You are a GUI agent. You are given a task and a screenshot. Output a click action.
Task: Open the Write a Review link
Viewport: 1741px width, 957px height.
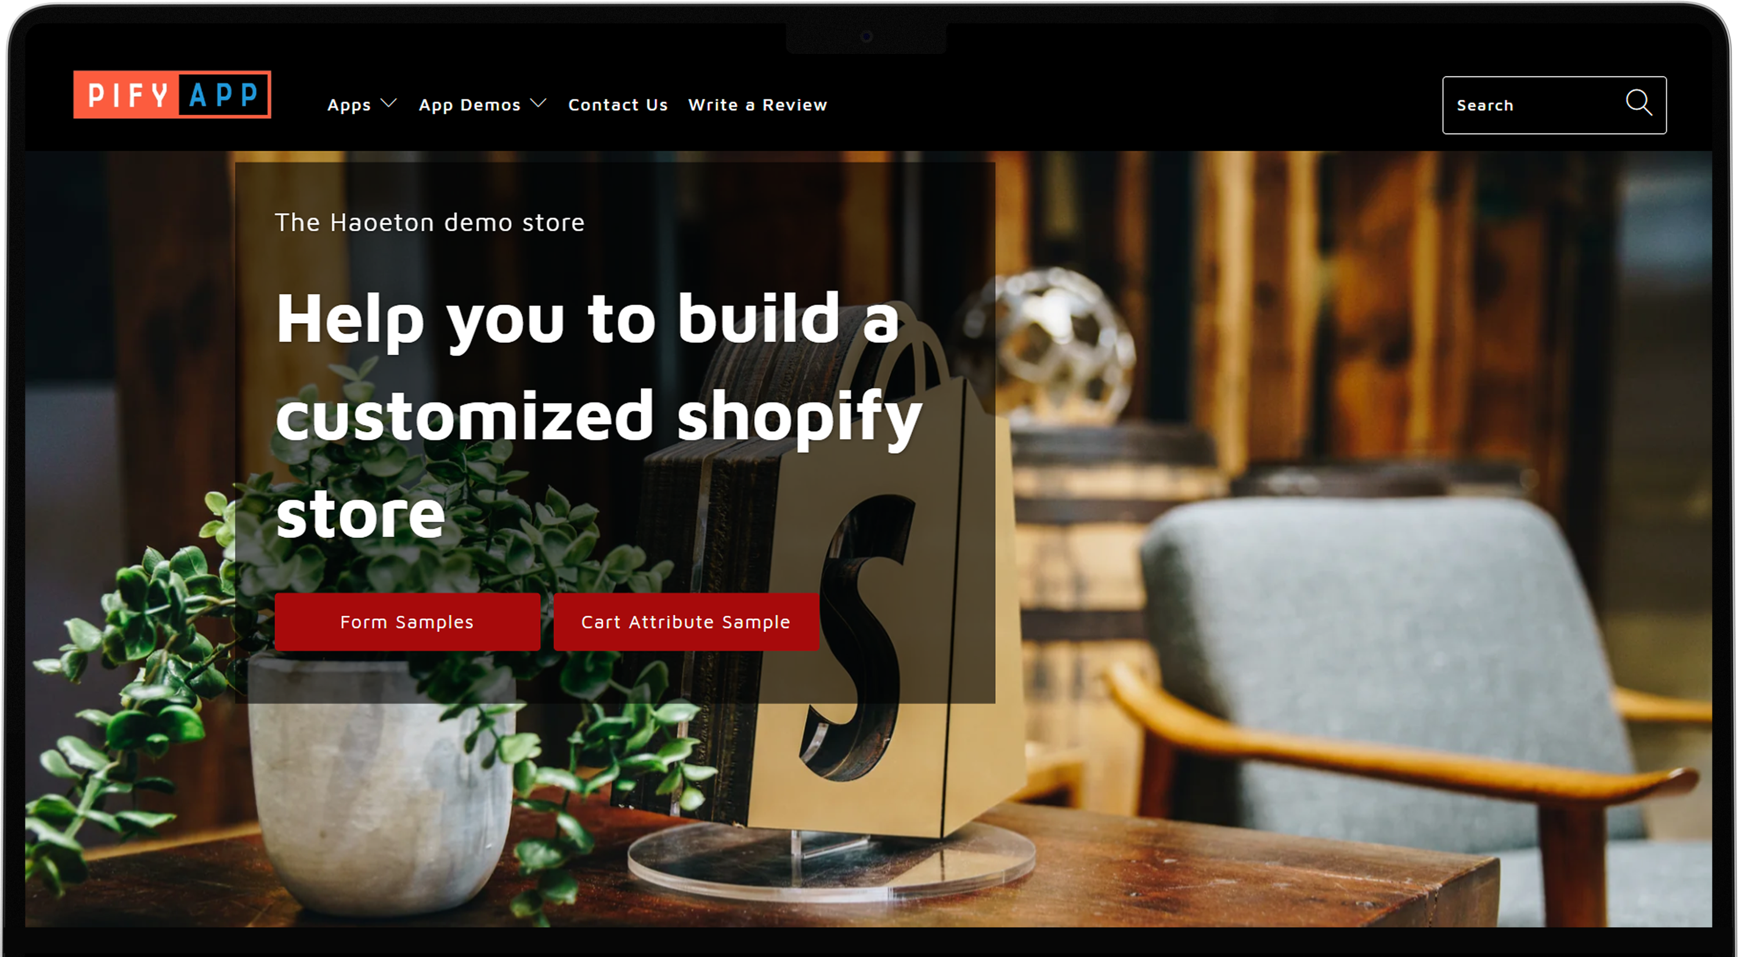click(758, 104)
